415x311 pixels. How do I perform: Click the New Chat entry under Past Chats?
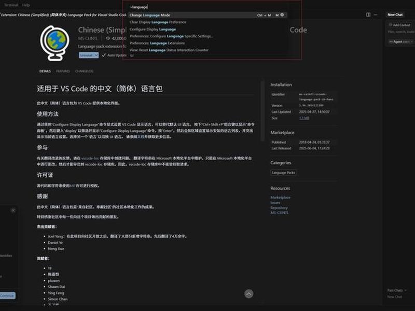[395, 296]
